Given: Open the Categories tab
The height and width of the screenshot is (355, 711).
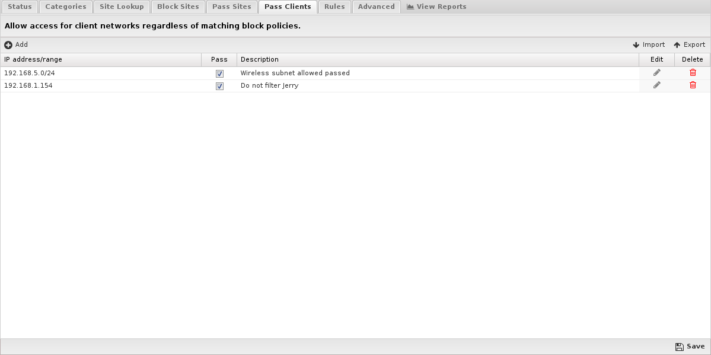Looking at the screenshot, I should (66, 7).
